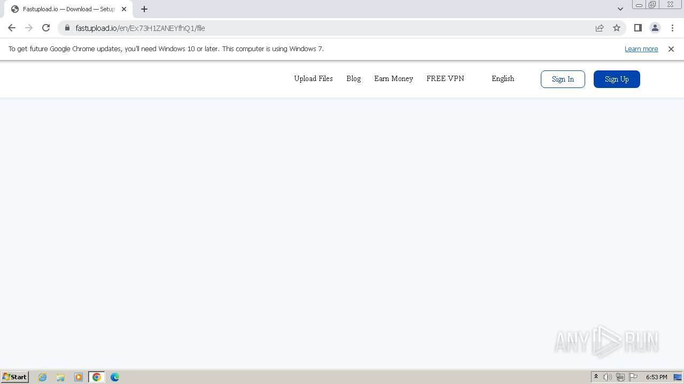Image resolution: width=684 pixels, height=384 pixels.
Task: Click Show desktop button
Action: [x=678, y=377]
